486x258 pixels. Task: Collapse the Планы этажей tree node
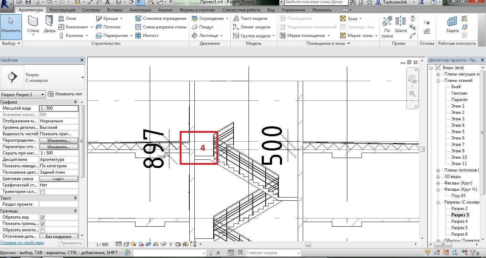point(438,80)
